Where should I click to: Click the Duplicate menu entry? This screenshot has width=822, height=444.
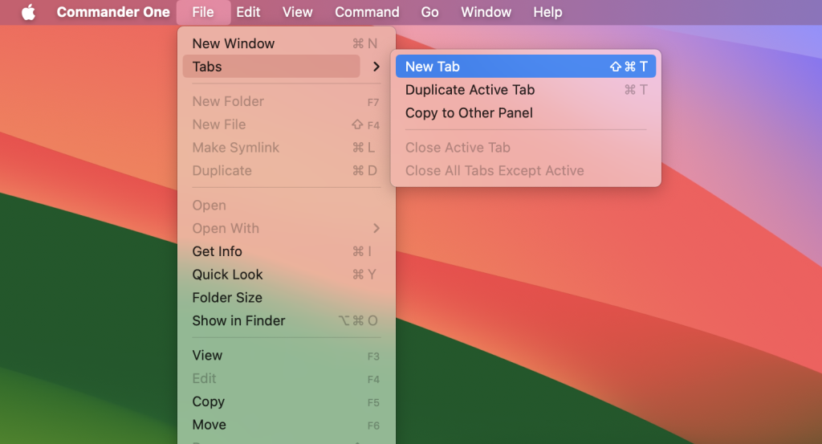pyautogui.click(x=287, y=170)
